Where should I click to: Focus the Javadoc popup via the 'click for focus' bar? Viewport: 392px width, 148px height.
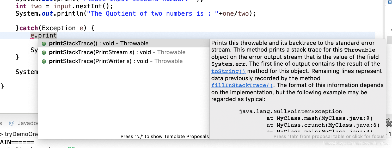click(x=329, y=136)
